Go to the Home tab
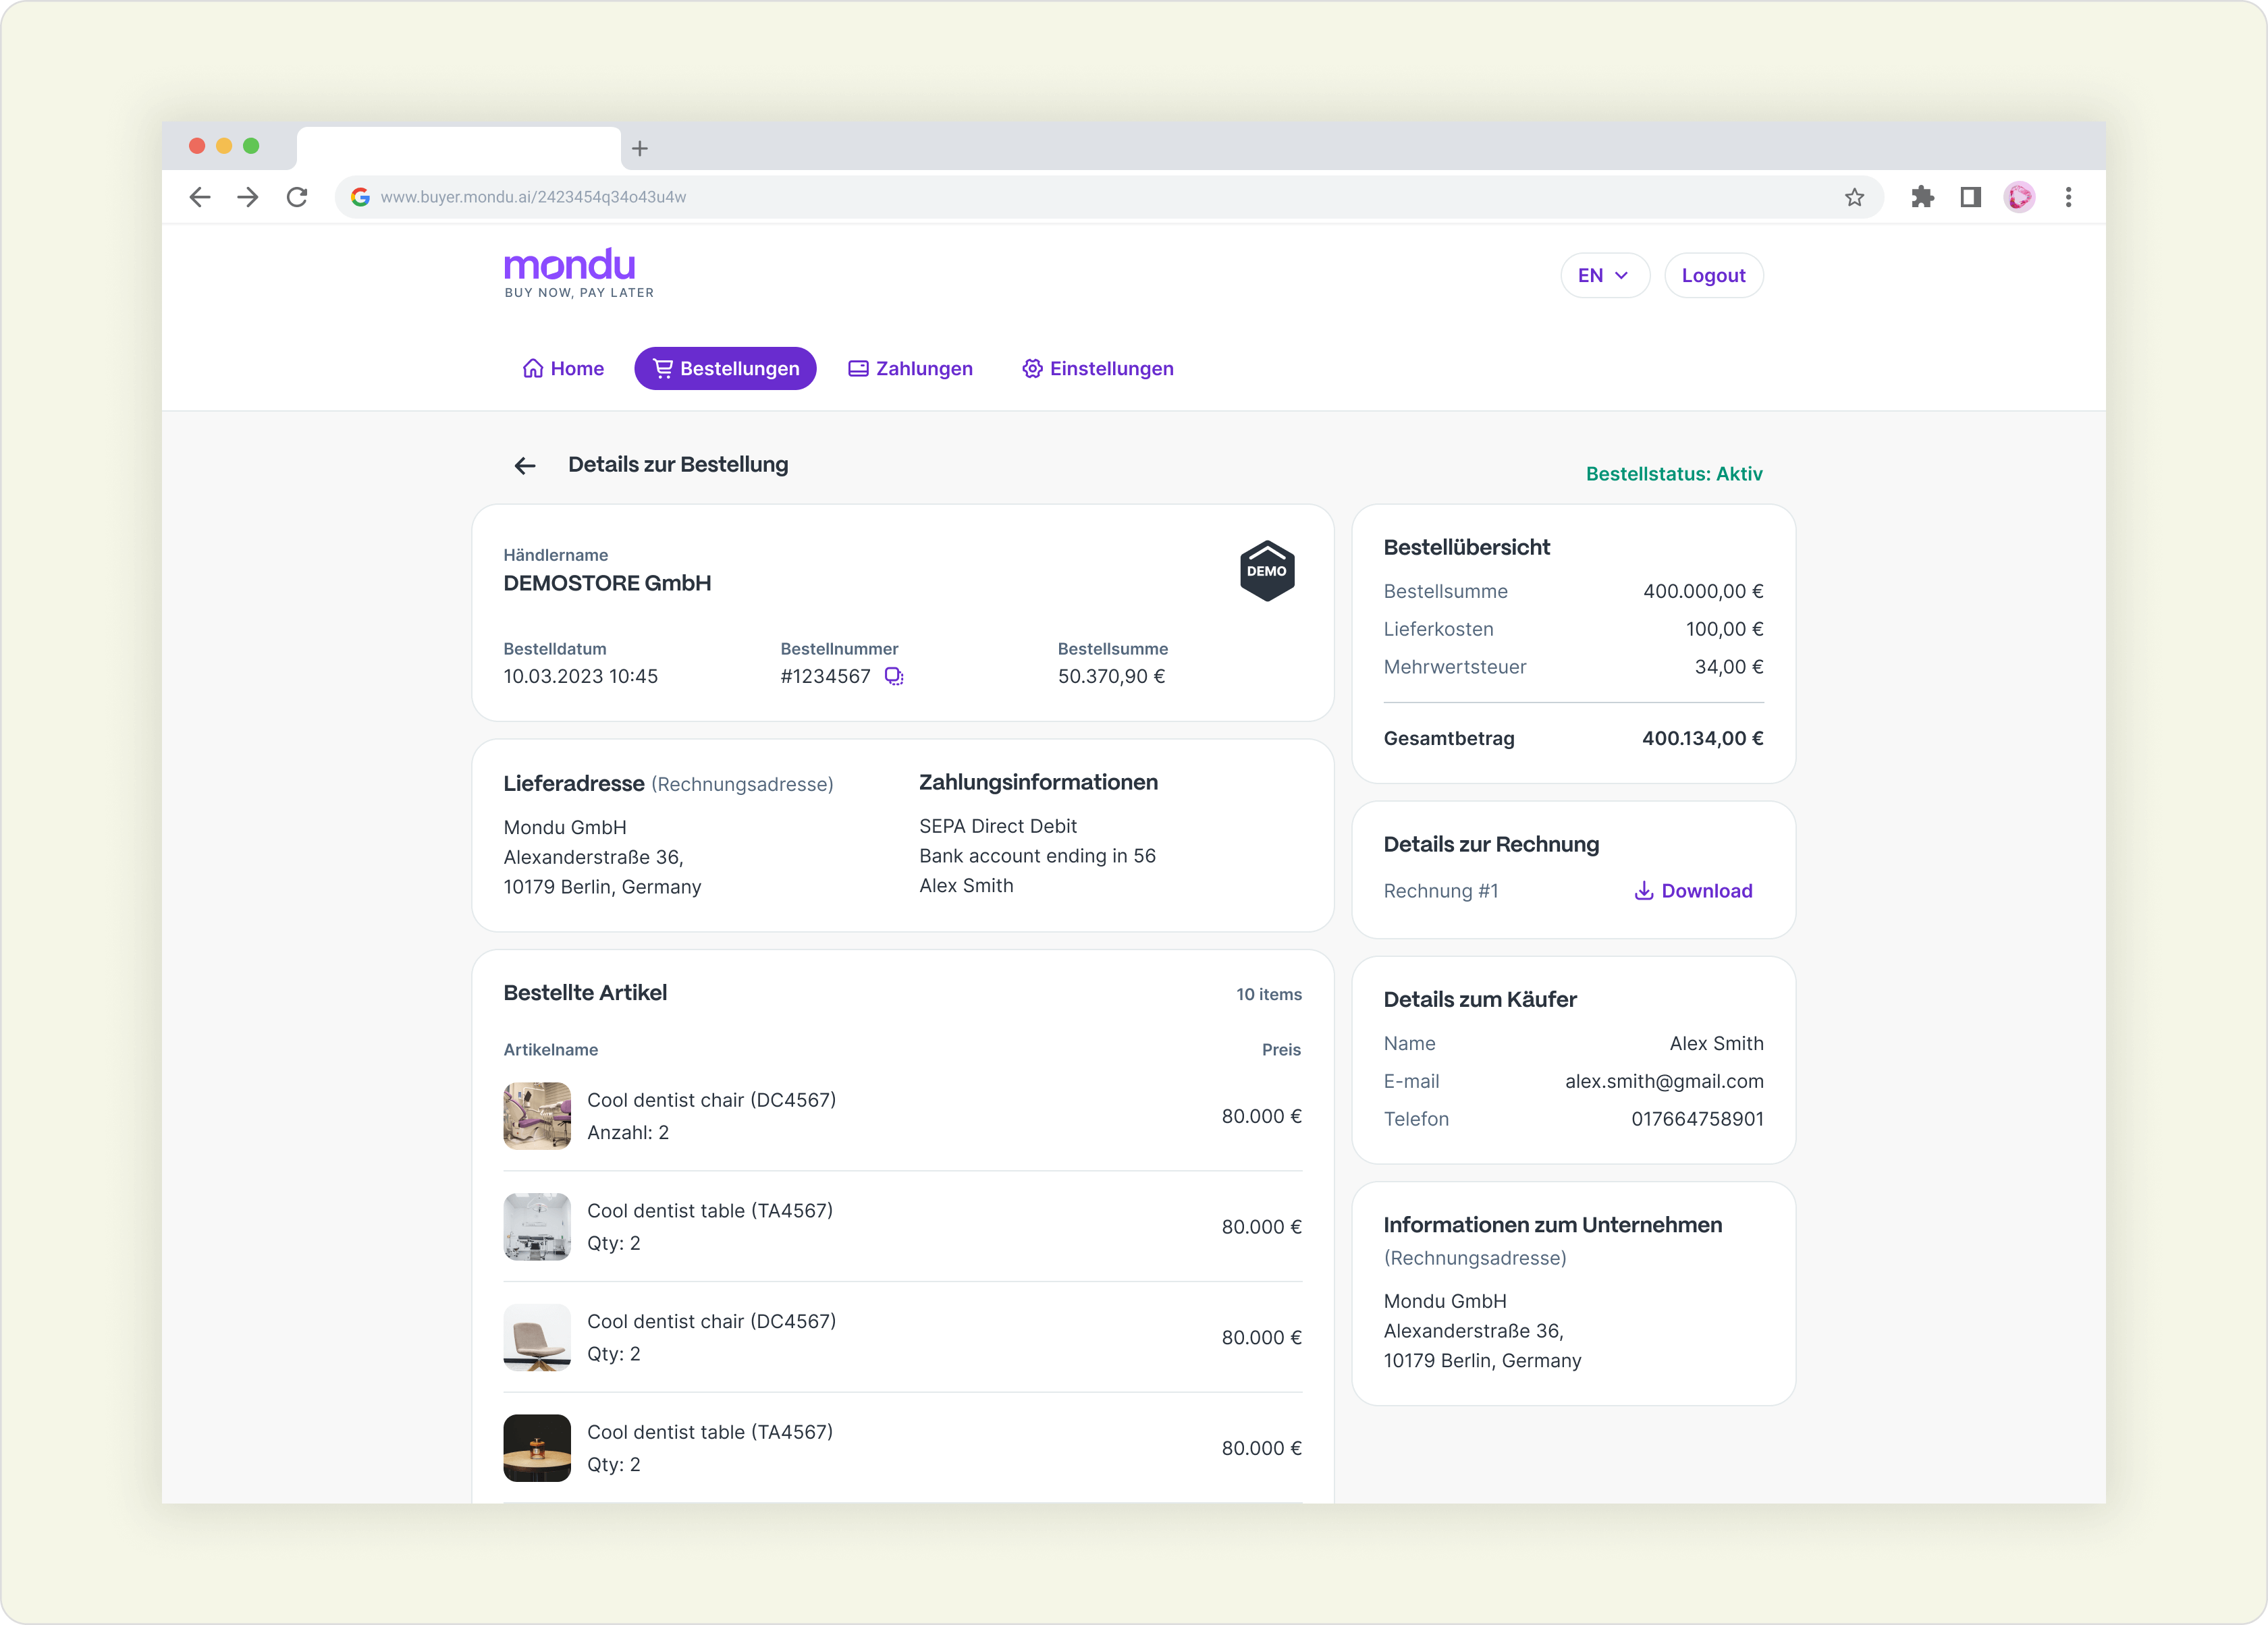 coord(563,369)
